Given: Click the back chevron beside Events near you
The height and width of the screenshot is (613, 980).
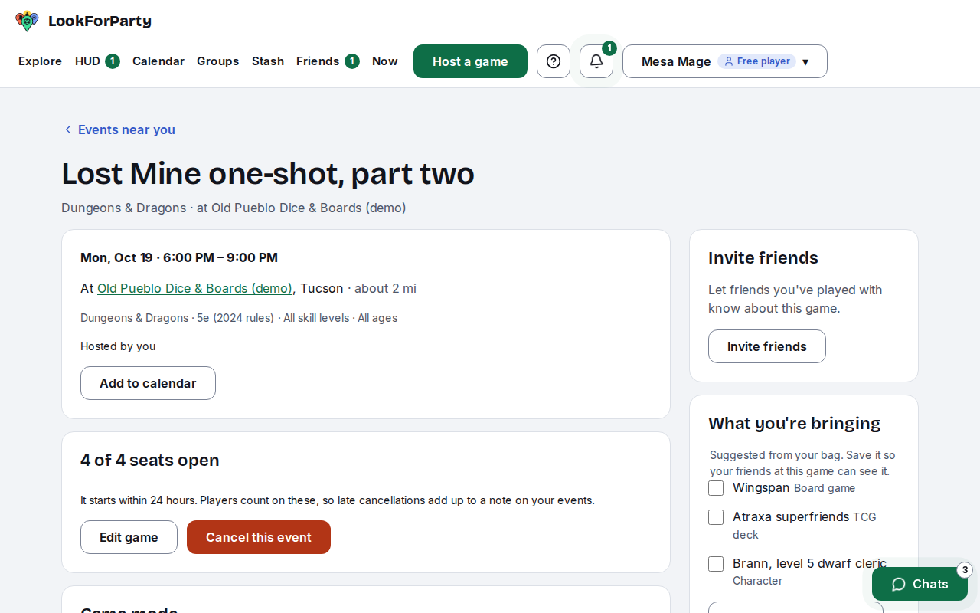Looking at the screenshot, I should pos(68,129).
